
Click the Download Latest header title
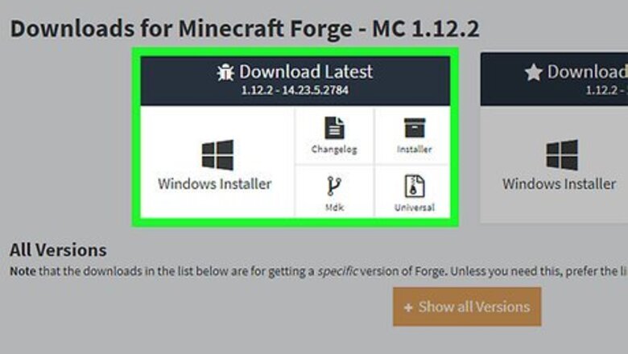coord(306,72)
